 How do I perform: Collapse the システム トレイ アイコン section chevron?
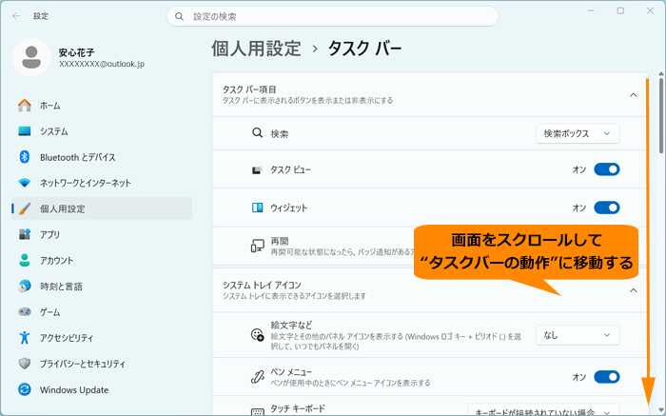point(633,290)
